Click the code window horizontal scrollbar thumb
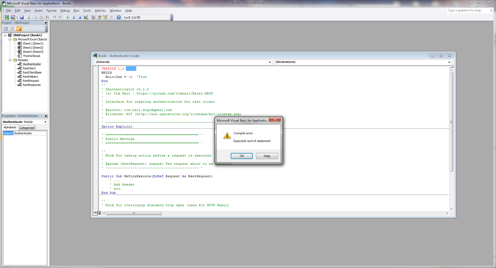496x268 pixels. pos(134,213)
